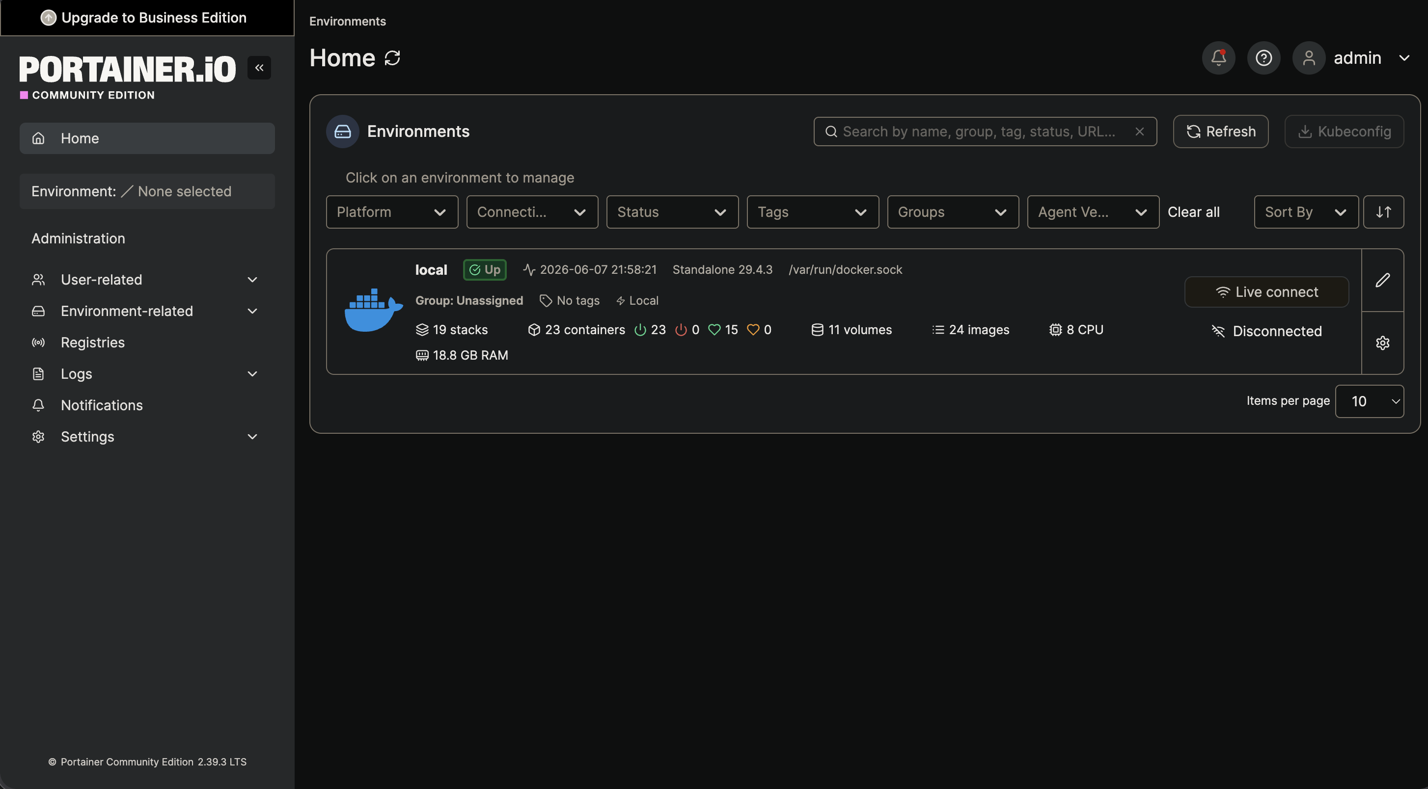This screenshot has height=789, width=1428.
Task: Click Clear all filters
Action: (1193, 211)
